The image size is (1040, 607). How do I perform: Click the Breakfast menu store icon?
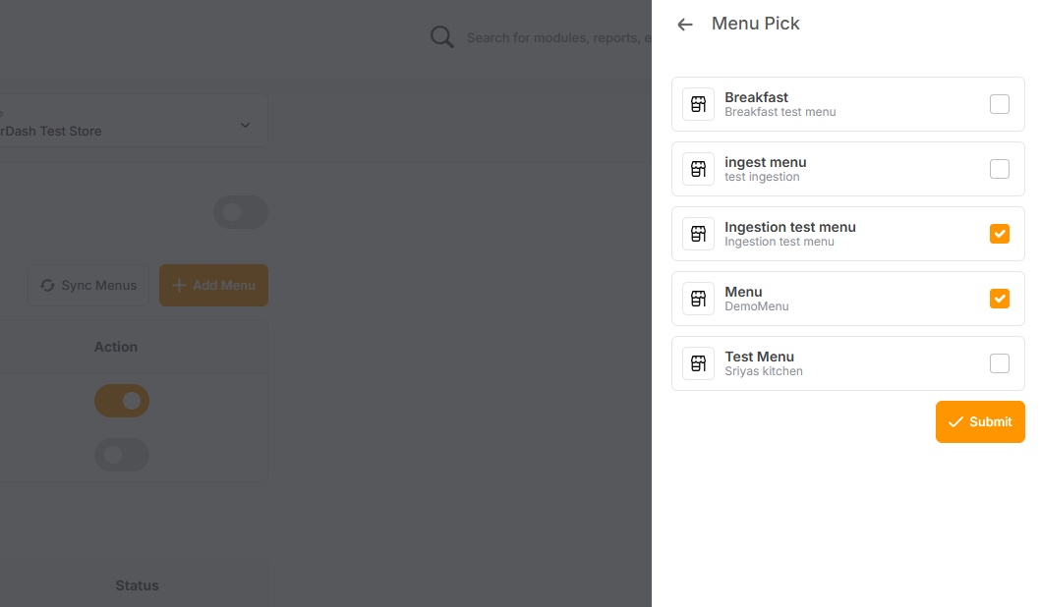pos(698,104)
